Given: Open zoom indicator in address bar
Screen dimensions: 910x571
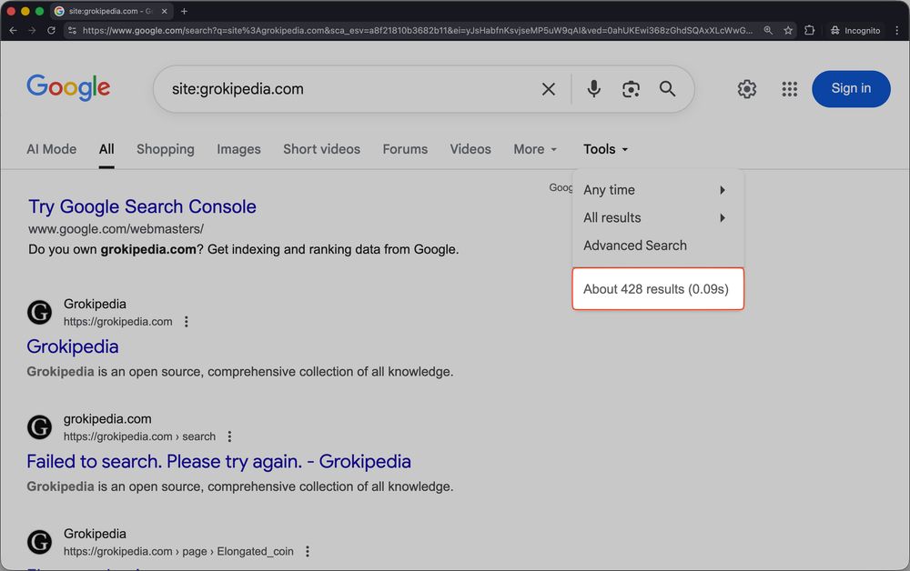Looking at the screenshot, I should pyautogui.click(x=768, y=30).
